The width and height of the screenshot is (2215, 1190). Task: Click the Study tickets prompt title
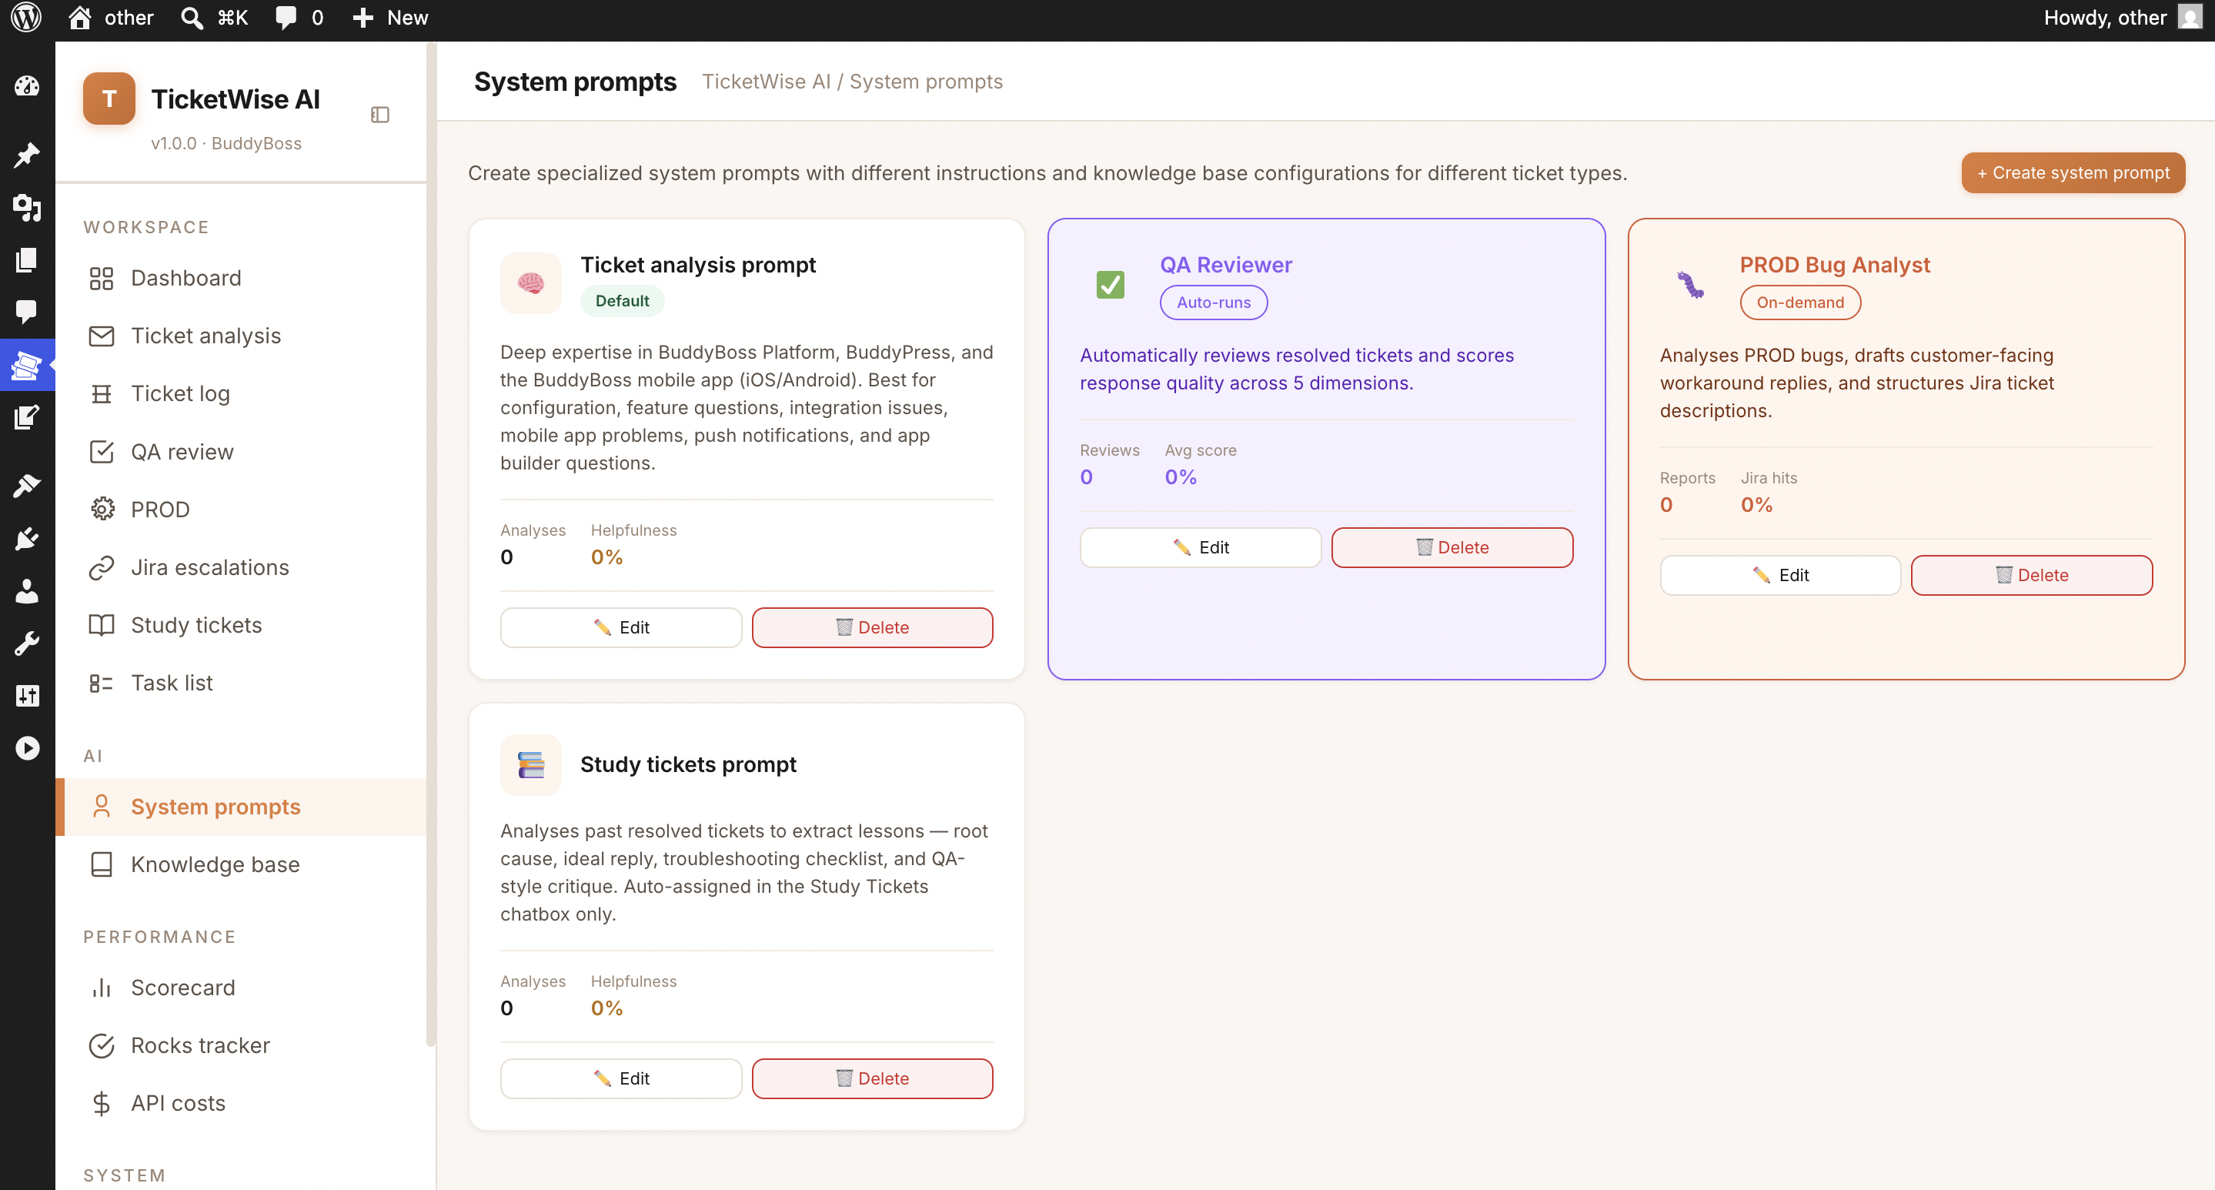coord(688,764)
